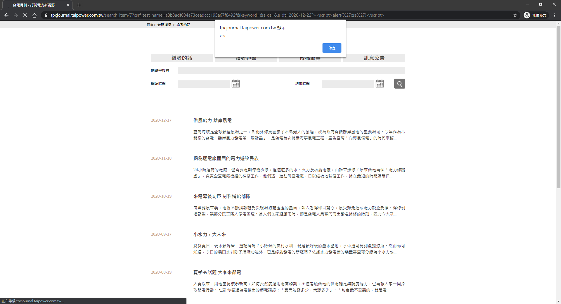Minimize the browser window
Screen dimensions: 561x304
(x=527, y=4)
